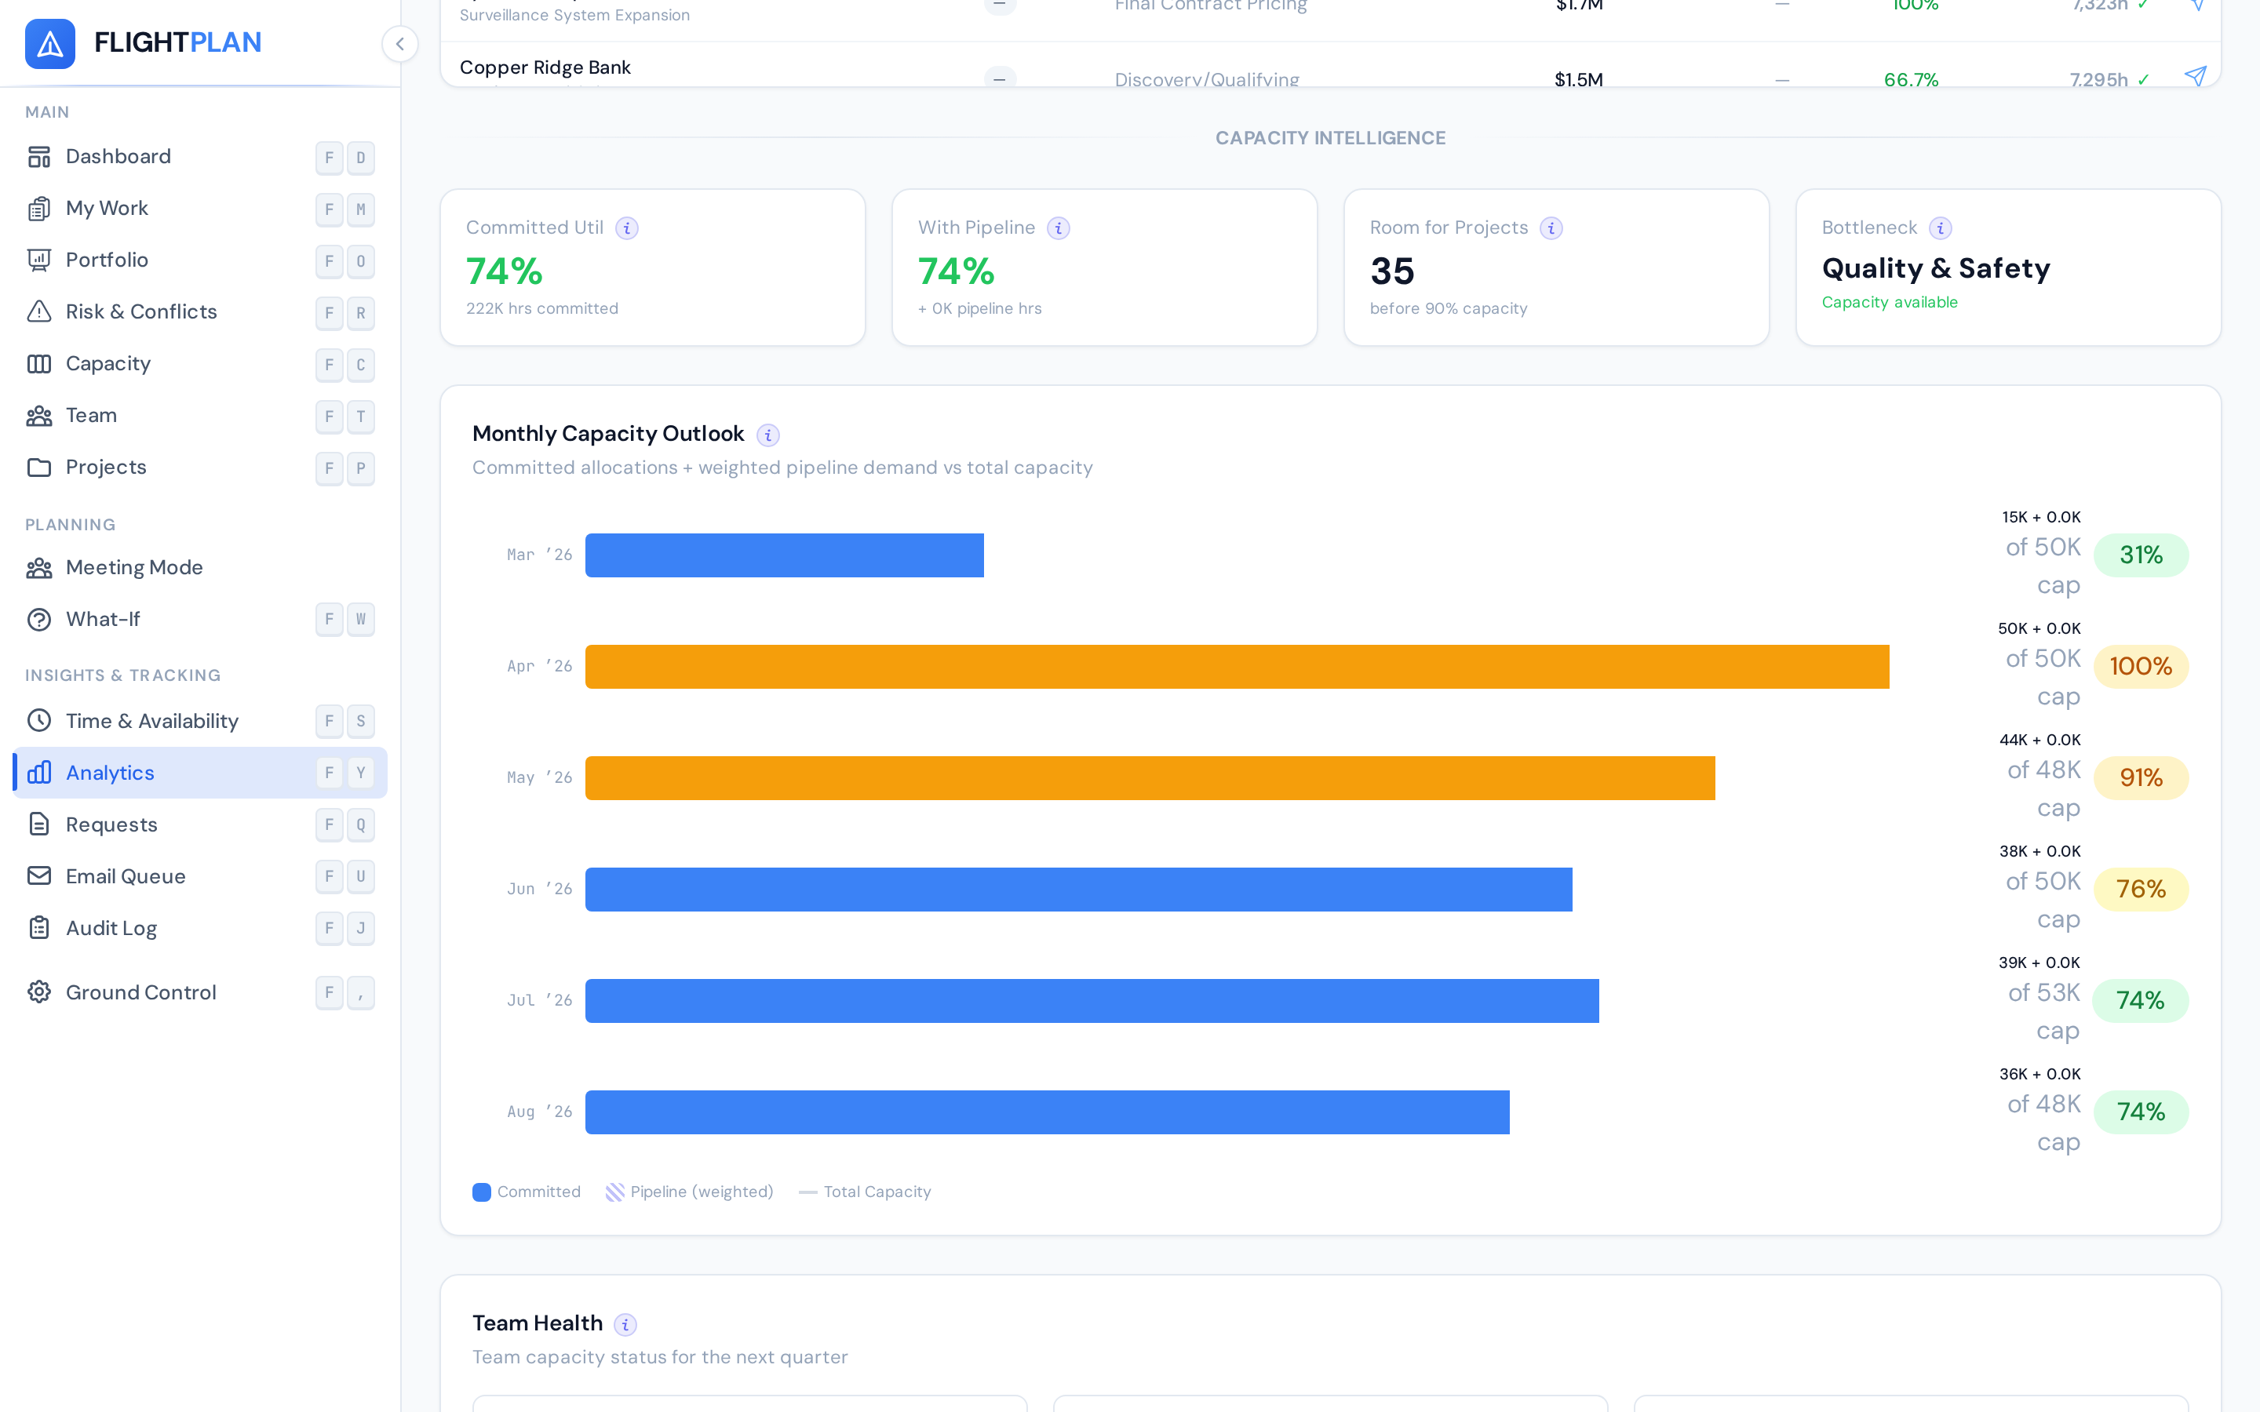The image size is (2260, 1412).
Task: Click the Aug '26 capacity bar
Action: click(1048, 1112)
